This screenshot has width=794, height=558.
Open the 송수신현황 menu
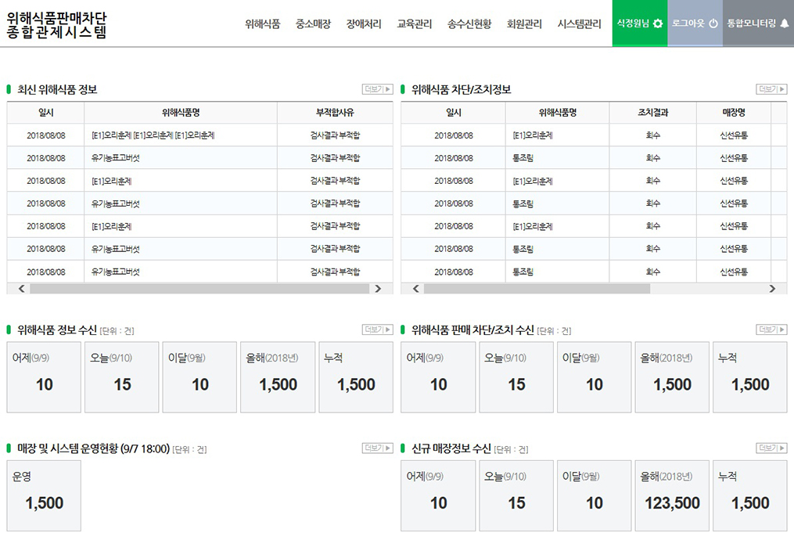pos(469,23)
